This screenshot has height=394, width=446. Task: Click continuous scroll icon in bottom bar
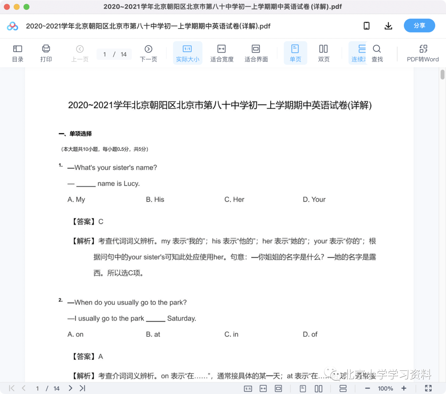(x=343, y=389)
